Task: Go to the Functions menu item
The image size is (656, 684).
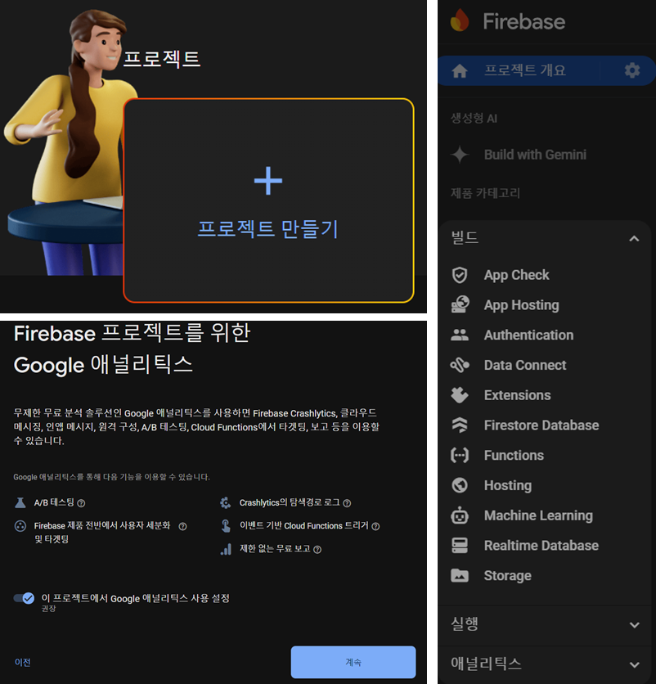Action: (x=514, y=456)
